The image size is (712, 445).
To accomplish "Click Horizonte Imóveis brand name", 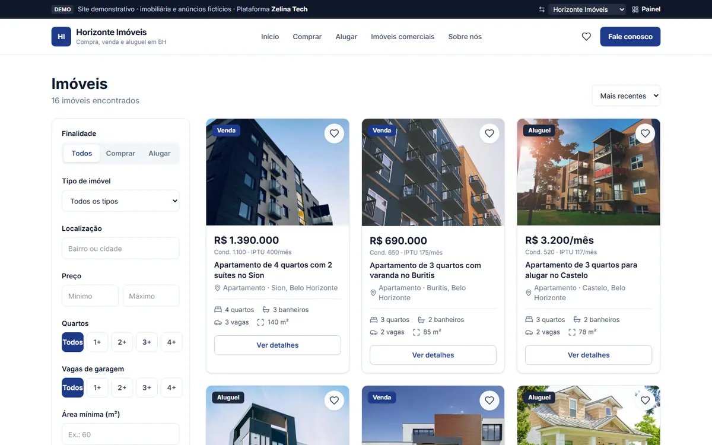I will tap(112, 32).
